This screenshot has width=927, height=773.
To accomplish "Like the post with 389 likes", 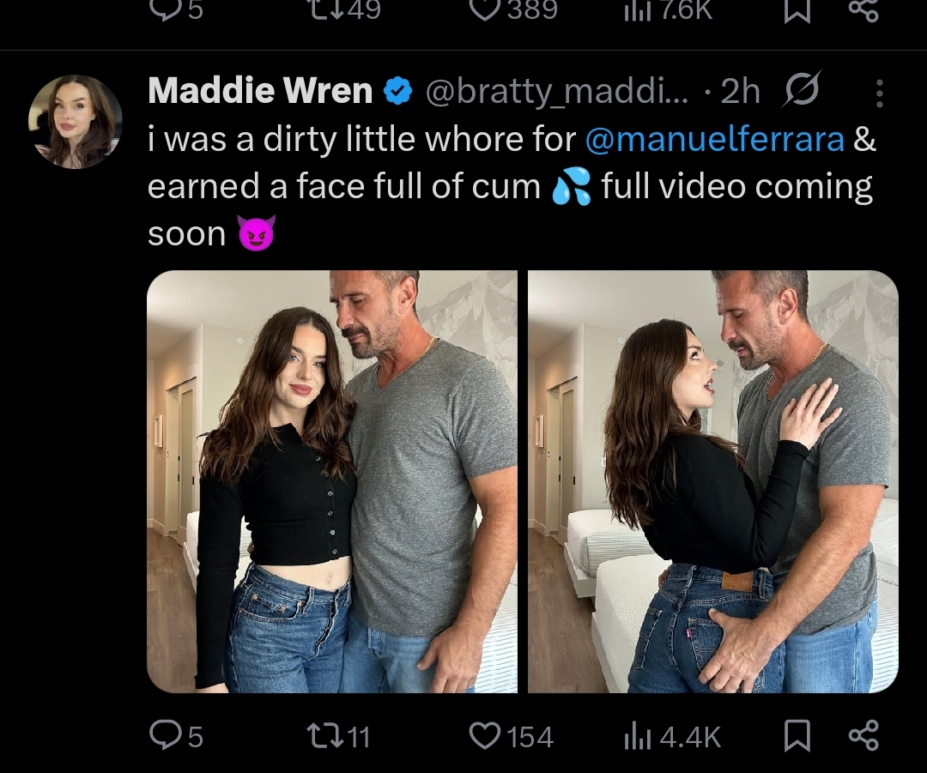I will pos(486,9).
